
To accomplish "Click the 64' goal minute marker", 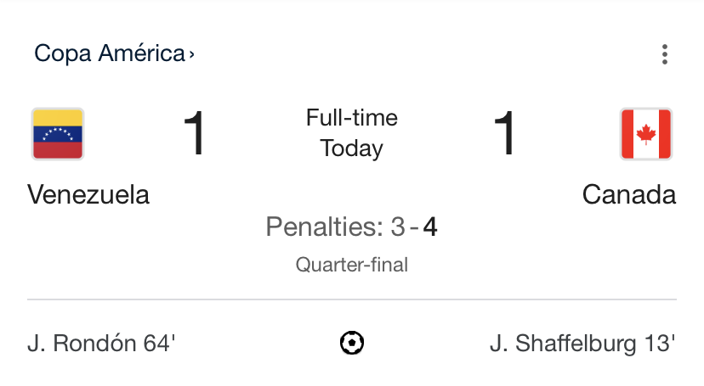I will click(159, 344).
